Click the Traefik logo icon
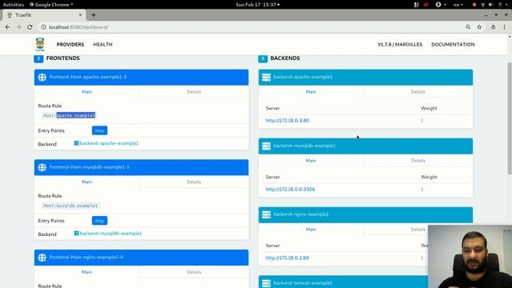512x288 pixels. 40,45
